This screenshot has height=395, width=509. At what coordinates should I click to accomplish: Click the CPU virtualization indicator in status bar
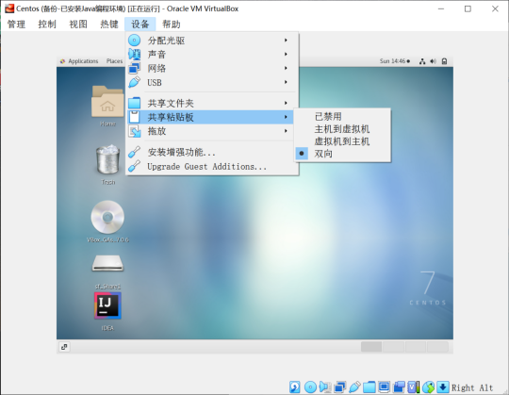(x=414, y=387)
